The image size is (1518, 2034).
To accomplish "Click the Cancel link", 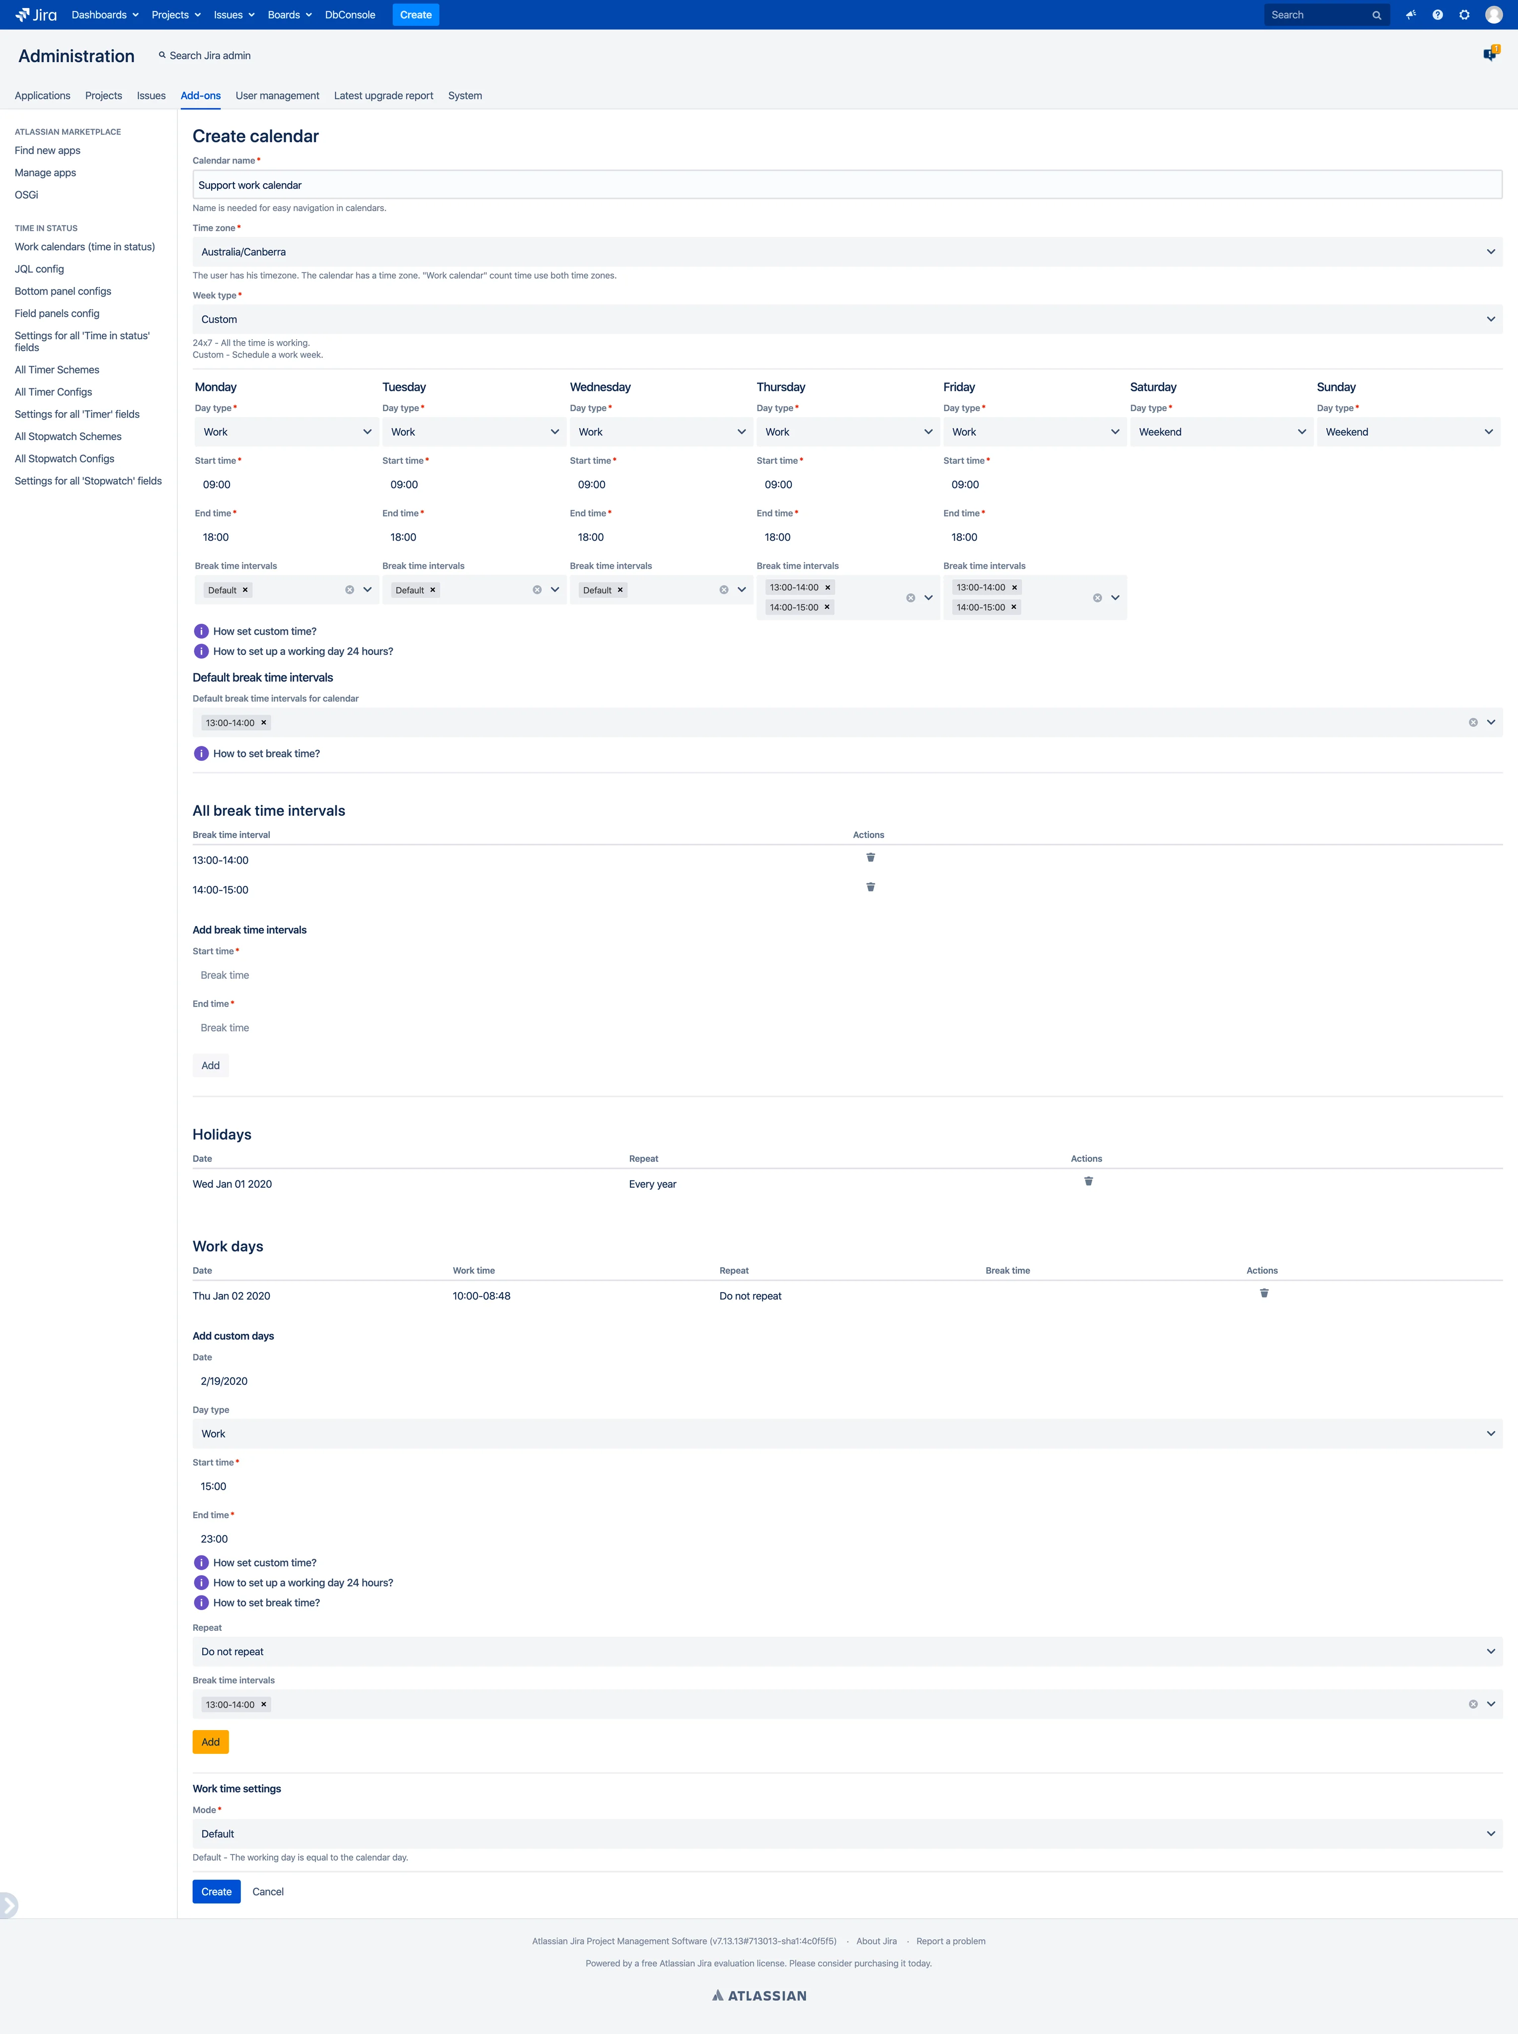I will [x=267, y=1891].
